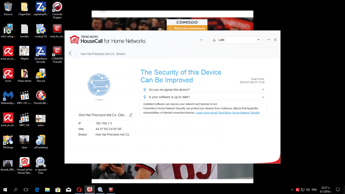This screenshot has width=345, height=194.
Task: Click the IP address 192.168.1.5
Action: click(x=103, y=123)
